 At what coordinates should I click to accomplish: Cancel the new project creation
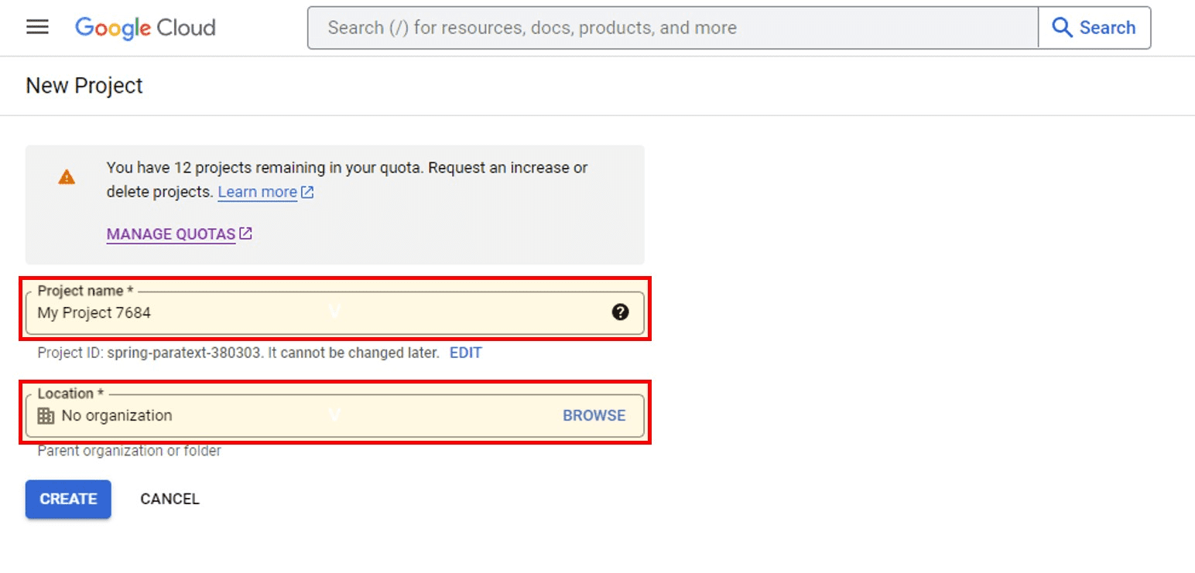pos(169,499)
